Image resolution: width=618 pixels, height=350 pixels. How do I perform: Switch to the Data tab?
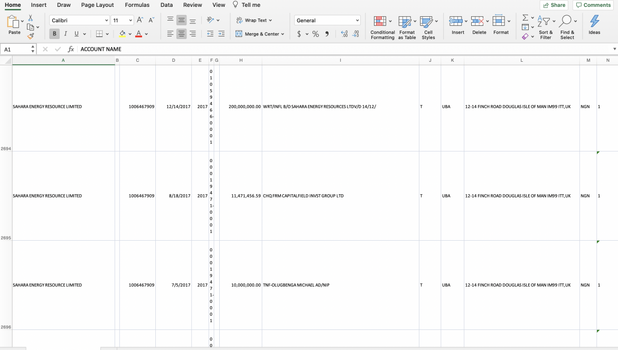pos(166,5)
